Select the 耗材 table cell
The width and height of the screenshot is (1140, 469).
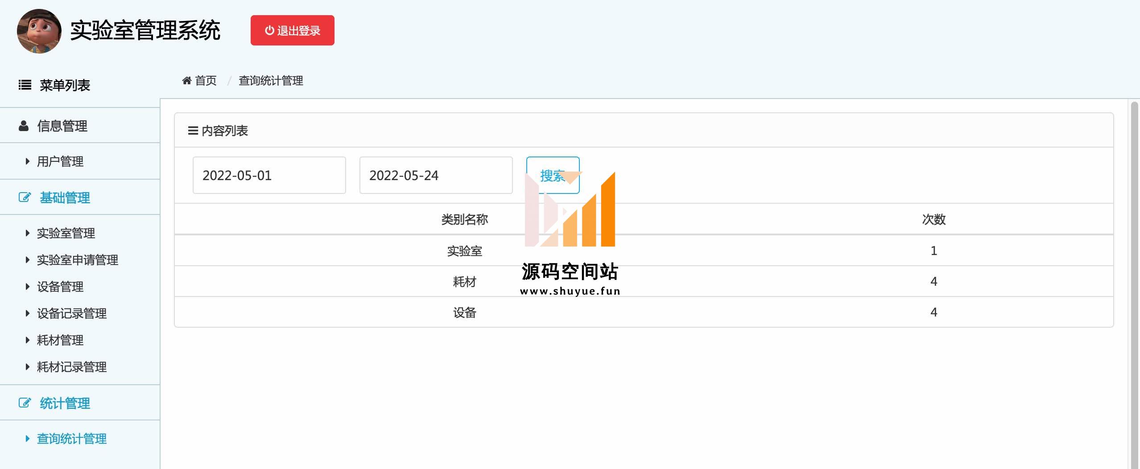pyautogui.click(x=464, y=282)
